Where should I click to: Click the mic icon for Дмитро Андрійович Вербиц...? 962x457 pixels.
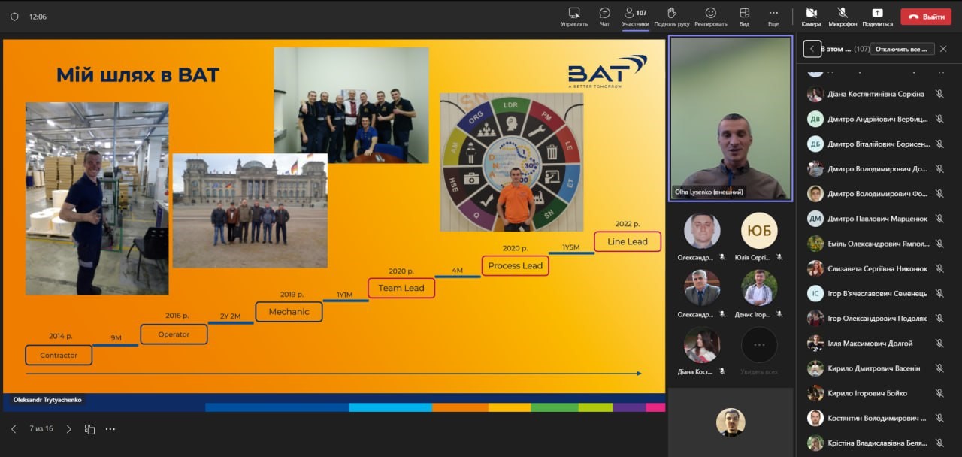939,120
